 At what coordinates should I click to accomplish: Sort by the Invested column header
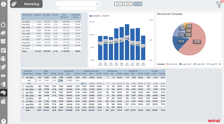(x=37, y=15)
